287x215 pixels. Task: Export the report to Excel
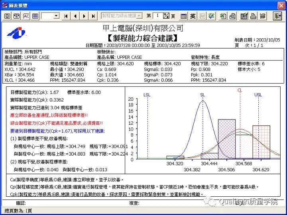pos(223,16)
